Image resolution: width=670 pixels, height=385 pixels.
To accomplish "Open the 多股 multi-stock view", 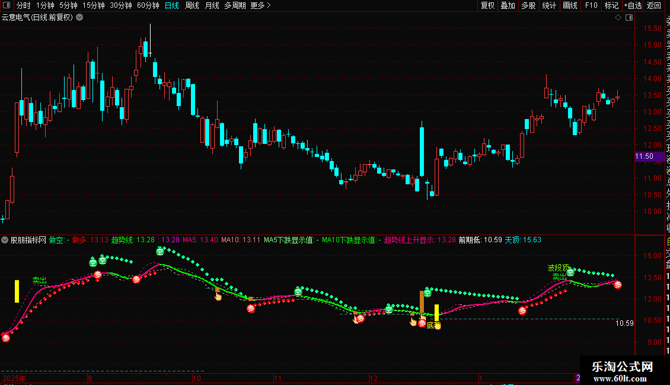I will [x=528, y=5].
